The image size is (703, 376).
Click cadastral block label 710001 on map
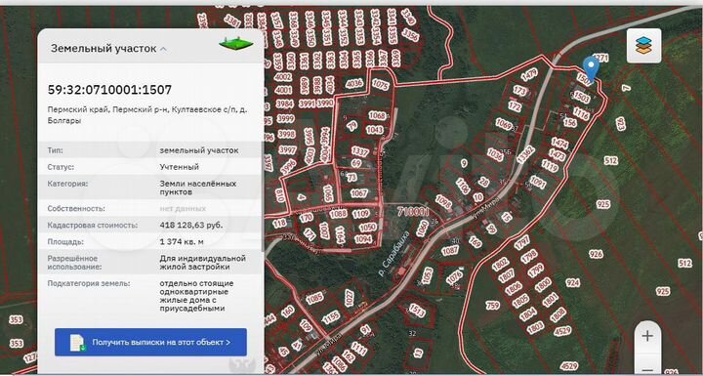tap(413, 211)
